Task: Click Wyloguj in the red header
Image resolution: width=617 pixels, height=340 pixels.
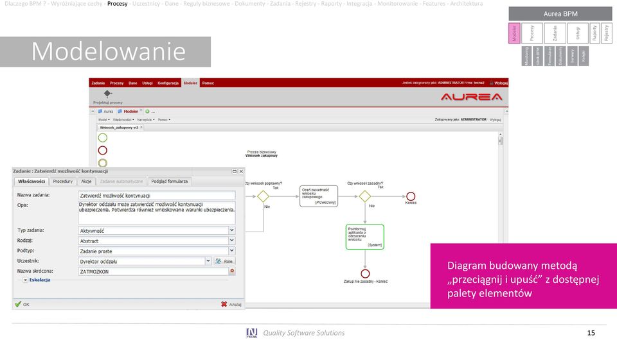Action: (501, 83)
